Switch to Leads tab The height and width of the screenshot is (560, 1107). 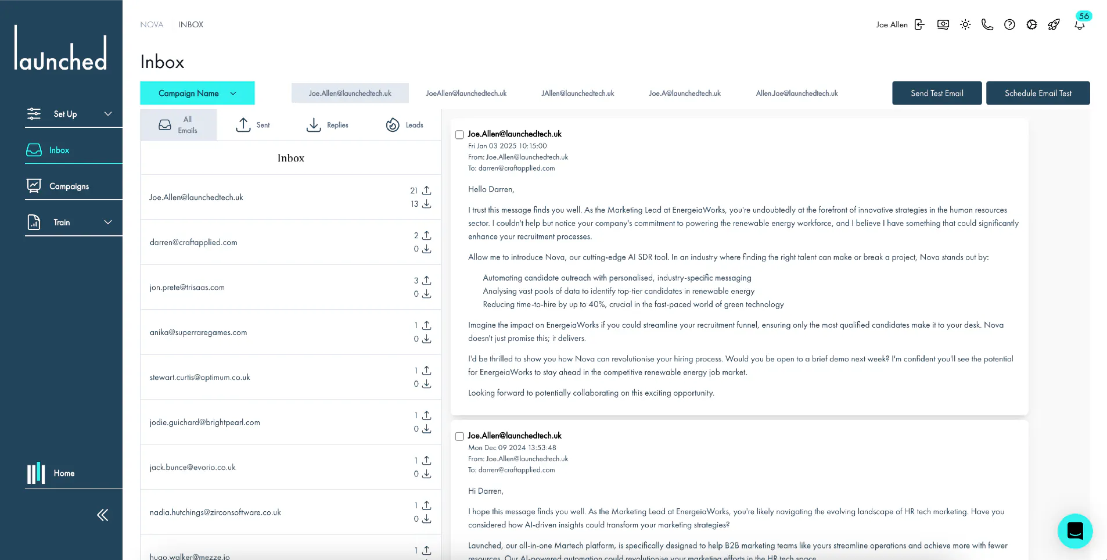pos(405,125)
